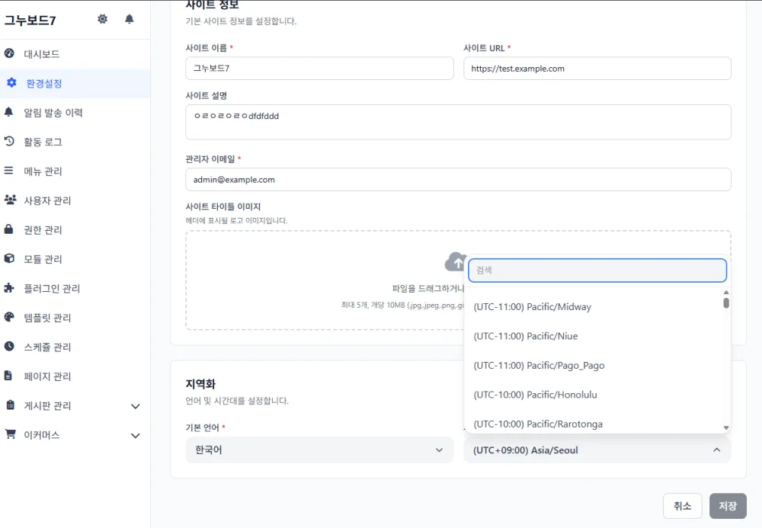The width and height of the screenshot is (762, 528).
Task: Click the cloud upload icon
Action: (x=456, y=262)
